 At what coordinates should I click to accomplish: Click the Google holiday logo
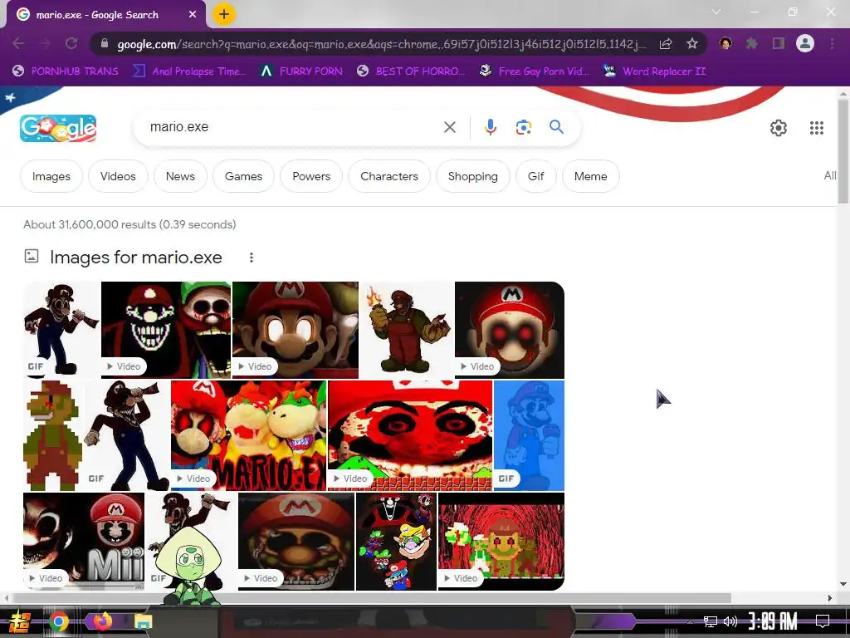click(58, 128)
